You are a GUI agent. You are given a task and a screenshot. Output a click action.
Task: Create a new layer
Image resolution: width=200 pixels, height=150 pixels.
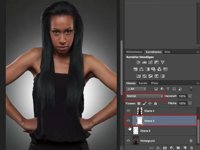click(185, 148)
